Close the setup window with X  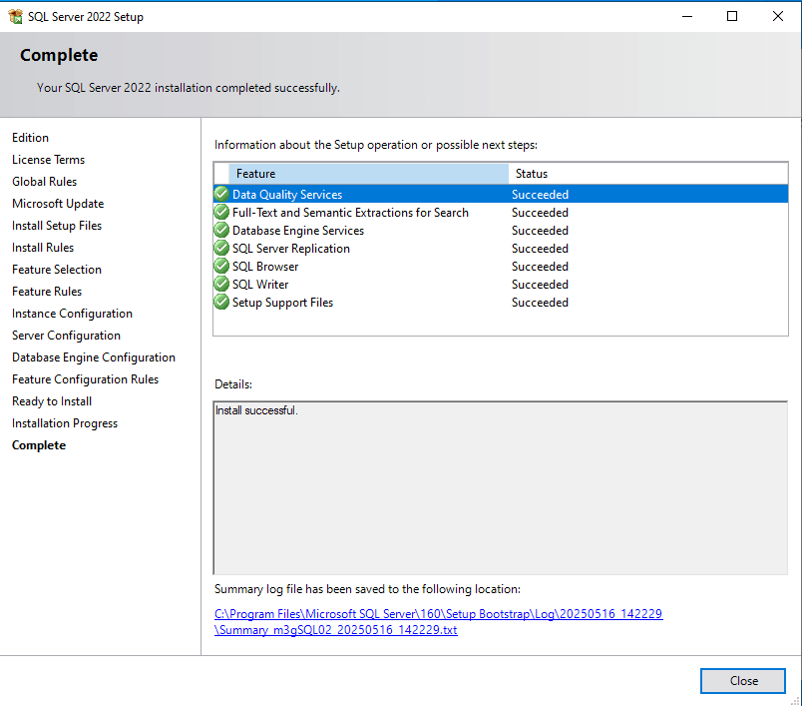tap(777, 16)
